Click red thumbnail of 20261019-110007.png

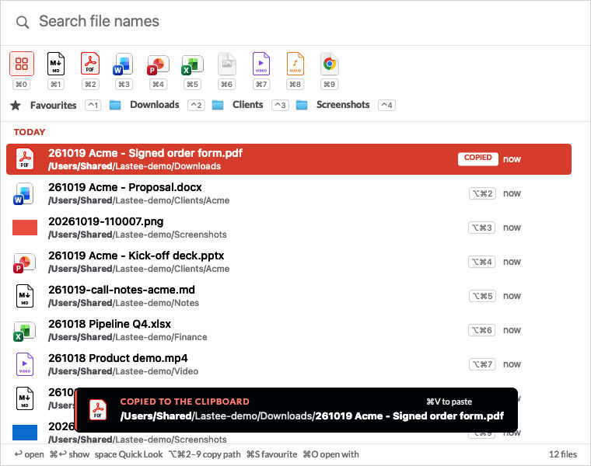[25, 228]
